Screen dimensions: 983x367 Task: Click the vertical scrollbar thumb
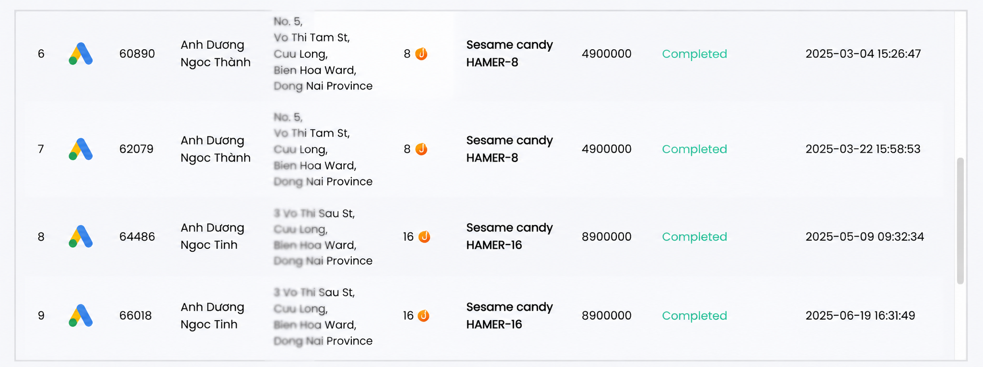click(x=960, y=221)
